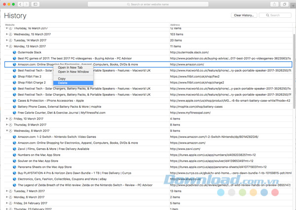Choose Delete from the context menu
296x210 pixels.
pyautogui.click(x=63, y=83)
